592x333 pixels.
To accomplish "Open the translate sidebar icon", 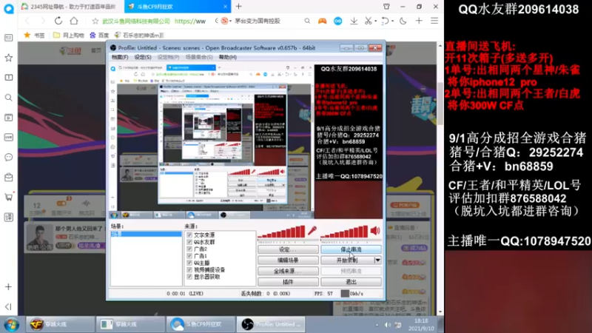I will [8, 217].
